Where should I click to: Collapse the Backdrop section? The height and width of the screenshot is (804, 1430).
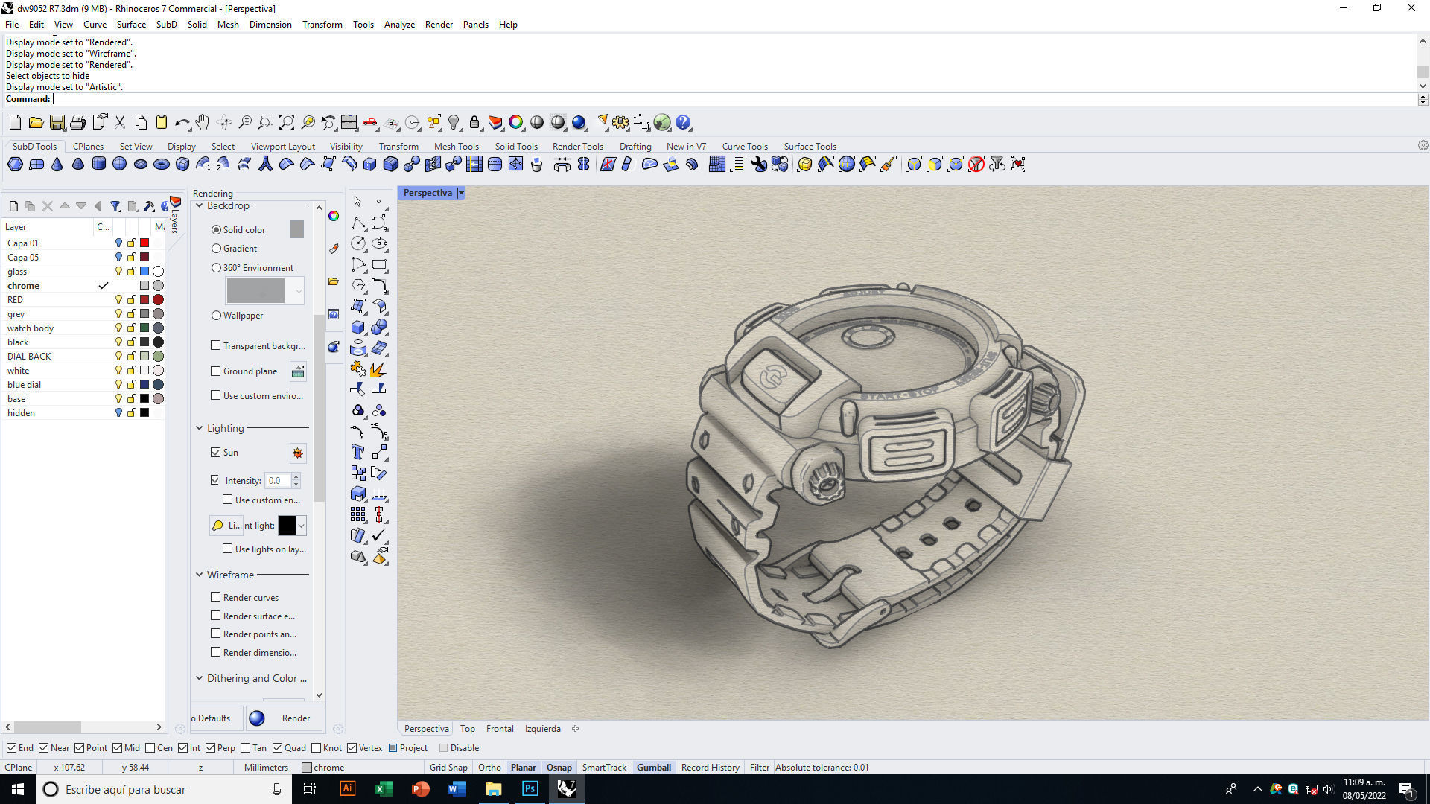coord(200,205)
